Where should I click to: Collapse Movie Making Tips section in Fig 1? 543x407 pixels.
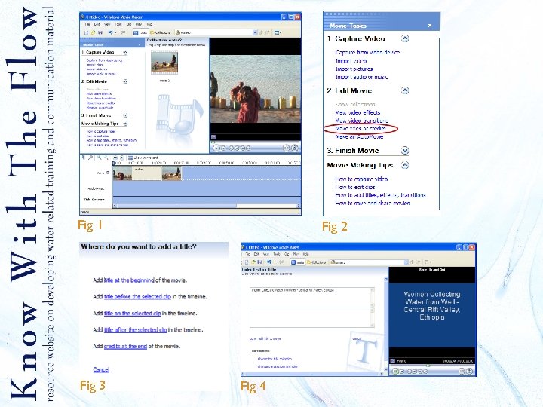point(125,124)
